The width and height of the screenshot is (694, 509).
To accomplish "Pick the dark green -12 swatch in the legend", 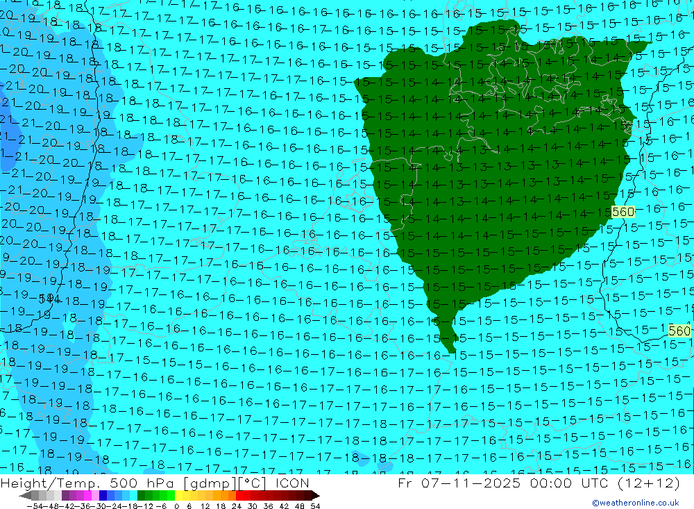I will point(141,496).
